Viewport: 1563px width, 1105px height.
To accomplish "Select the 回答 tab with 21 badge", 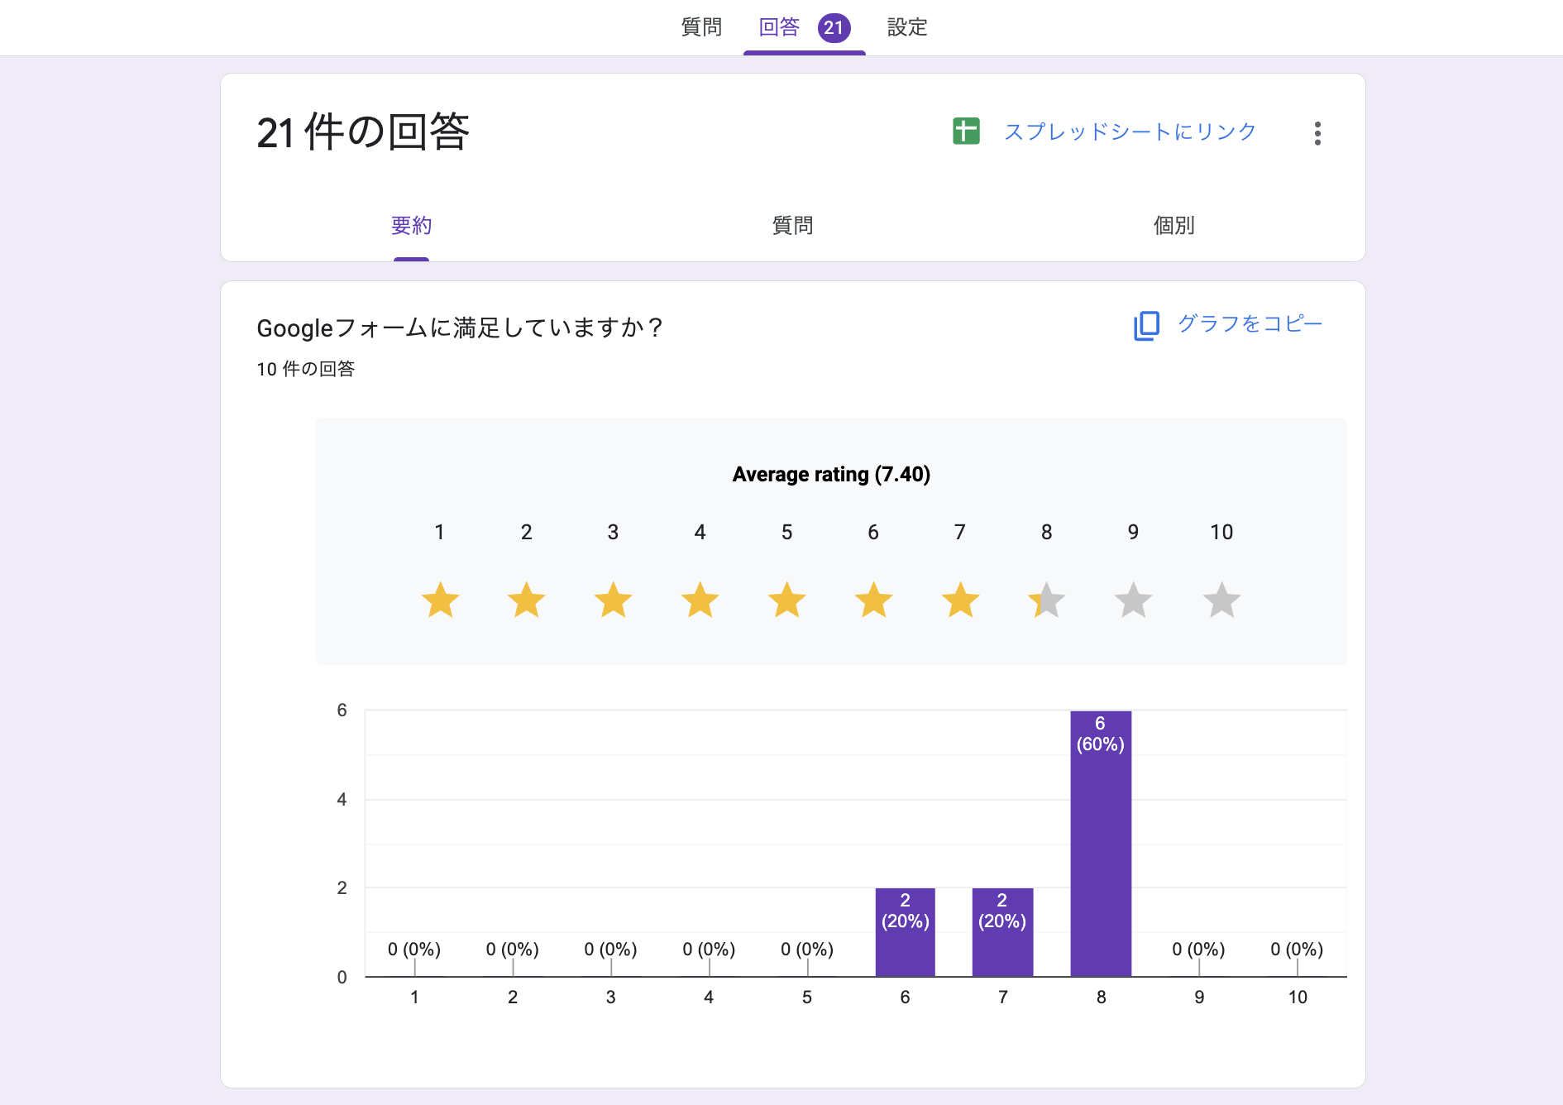I will 805,27.
